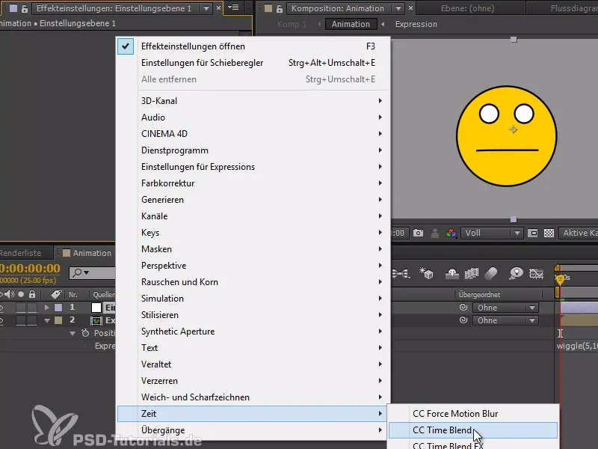Viewport: 598px width, 449px height.
Task: Open the Aktive Kamera dropdown
Action: pos(579,233)
